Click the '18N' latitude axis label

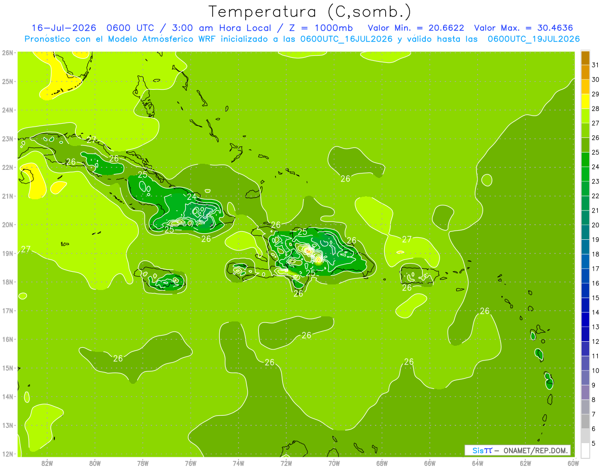click(8, 282)
